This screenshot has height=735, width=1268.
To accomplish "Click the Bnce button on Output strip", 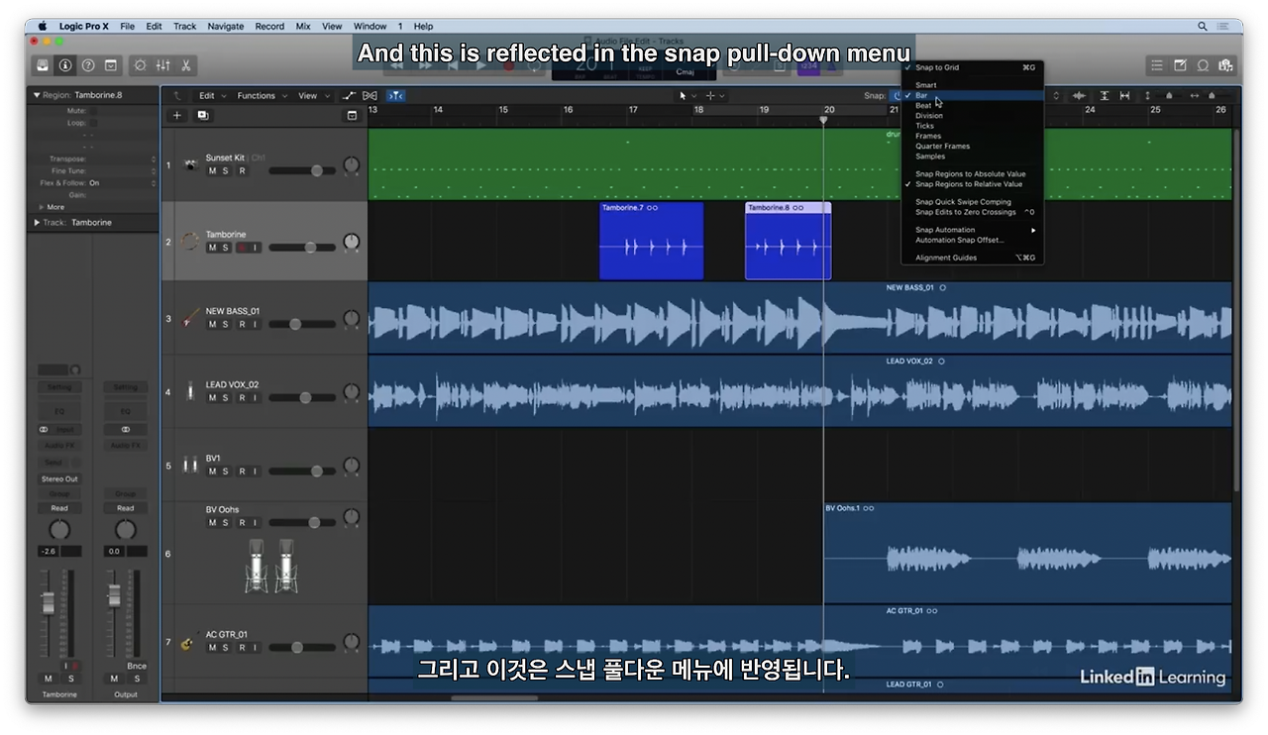I will (x=137, y=666).
